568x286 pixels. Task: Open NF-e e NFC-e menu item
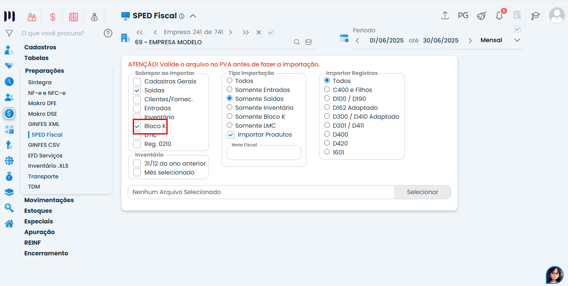47,93
